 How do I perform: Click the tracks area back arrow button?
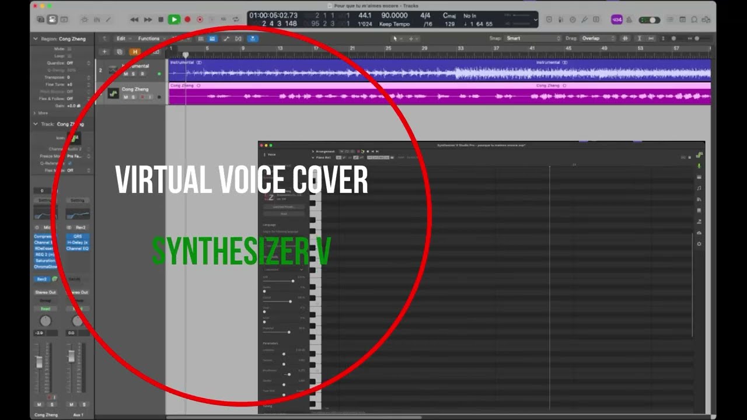104,38
